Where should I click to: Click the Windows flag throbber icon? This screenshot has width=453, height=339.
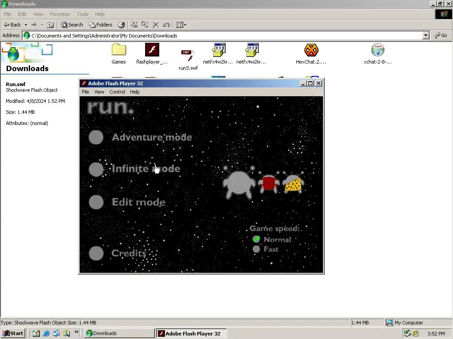(x=443, y=14)
